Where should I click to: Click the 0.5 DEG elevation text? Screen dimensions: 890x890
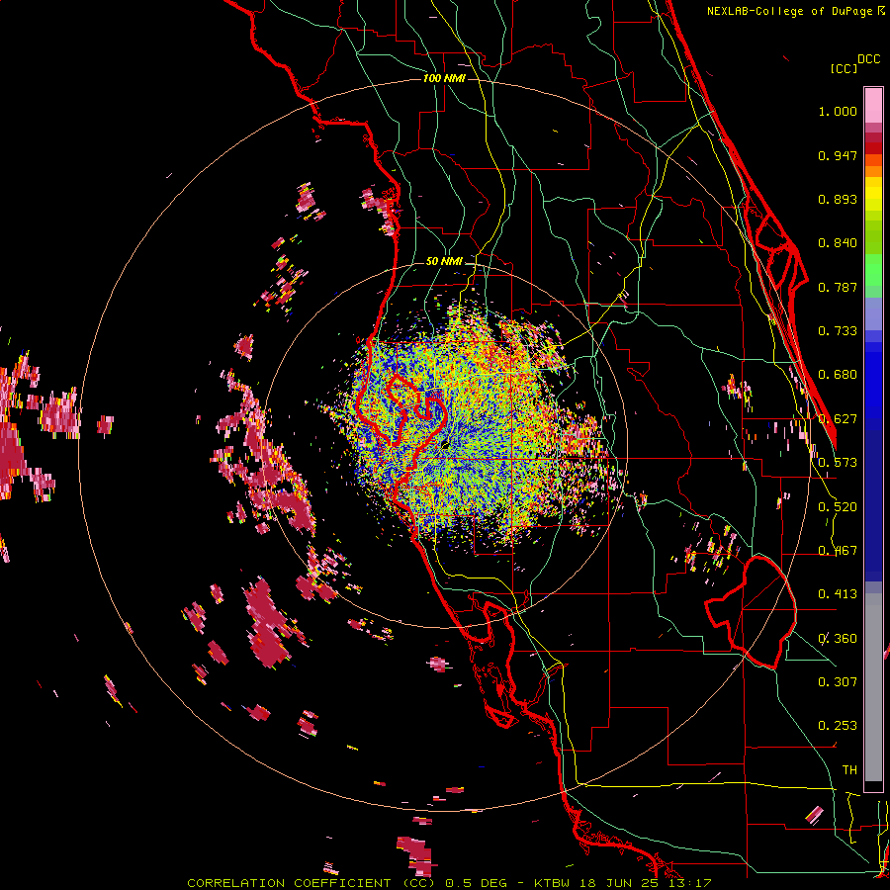pyautogui.click(x=476, y=883)
